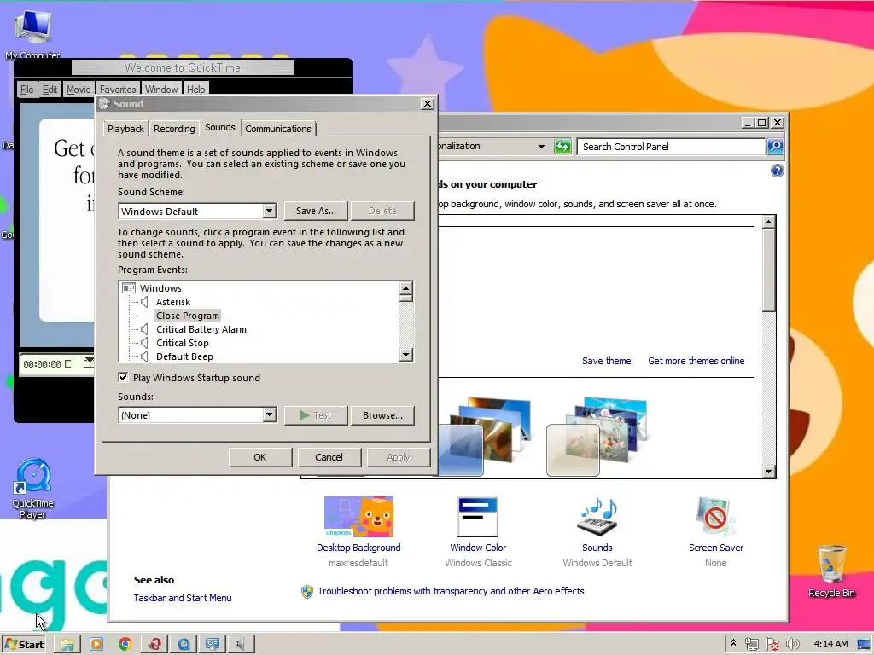Toggle Play Windows Startup sound checkbox

click(123, 377)
